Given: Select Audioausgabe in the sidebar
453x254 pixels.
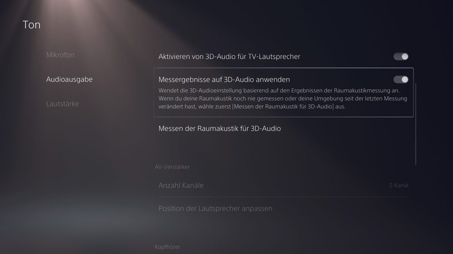Looking at the screenshot, I should point(69,79).
